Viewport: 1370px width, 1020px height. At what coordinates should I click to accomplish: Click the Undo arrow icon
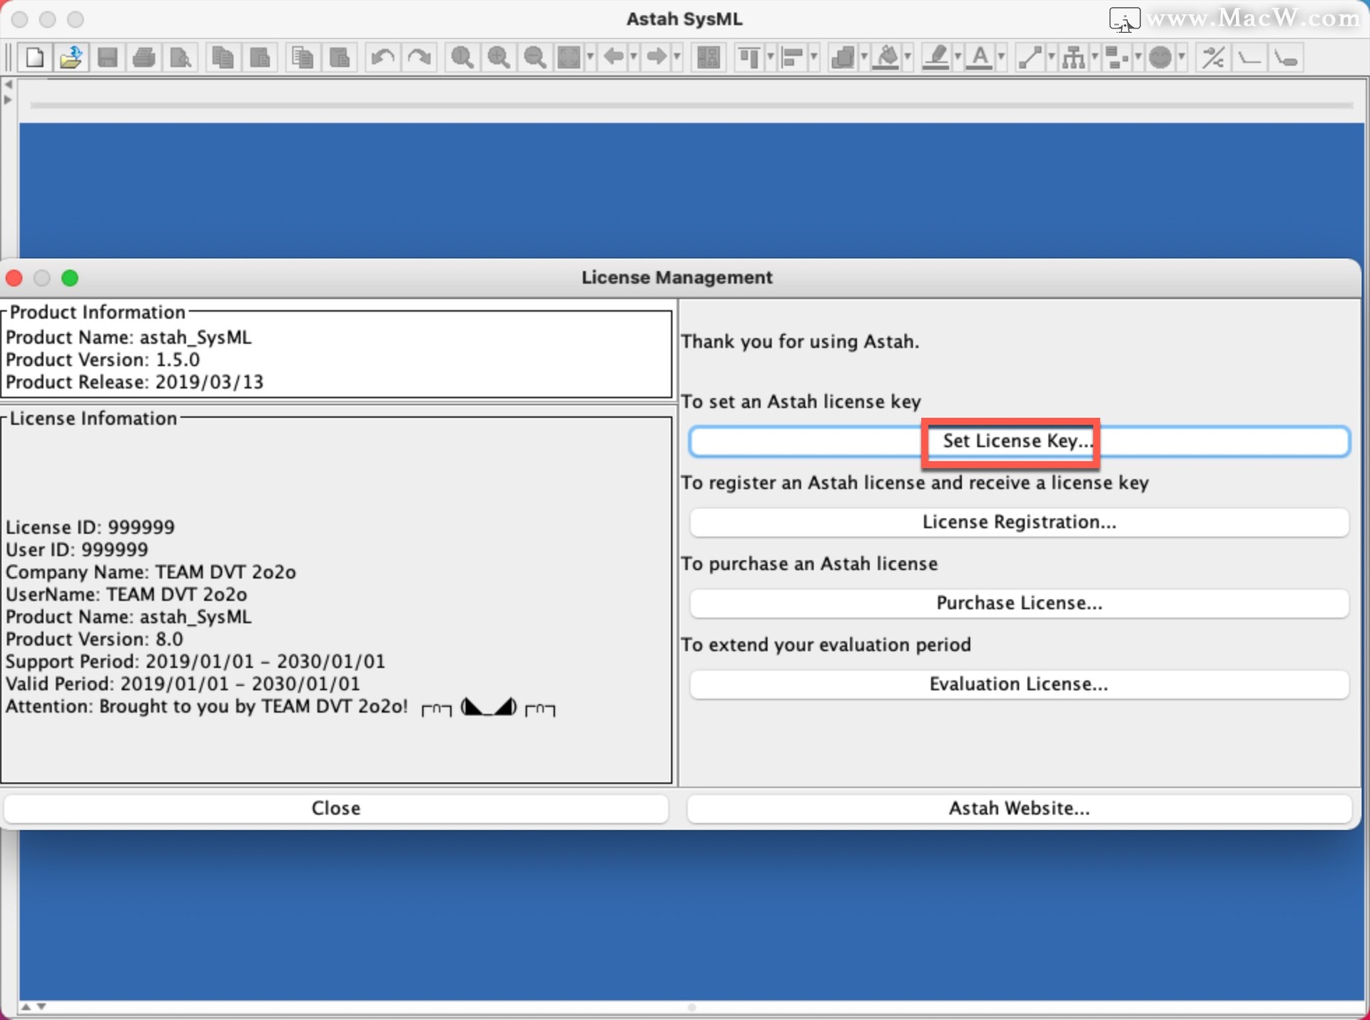click(382, 57)
